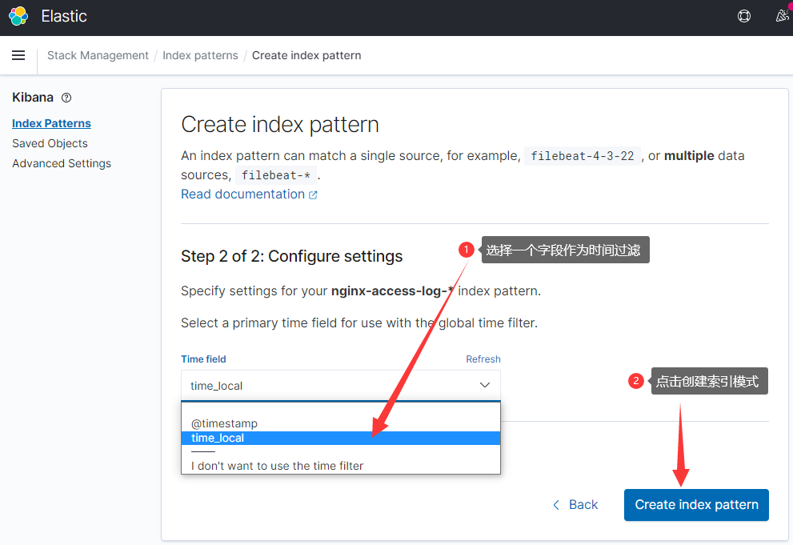Click the Elastic logo icon
Screen dimensions: 793x545
(18, 16)
